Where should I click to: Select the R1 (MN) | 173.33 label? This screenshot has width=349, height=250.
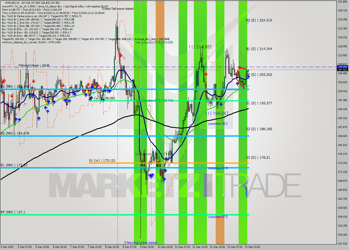14,165
